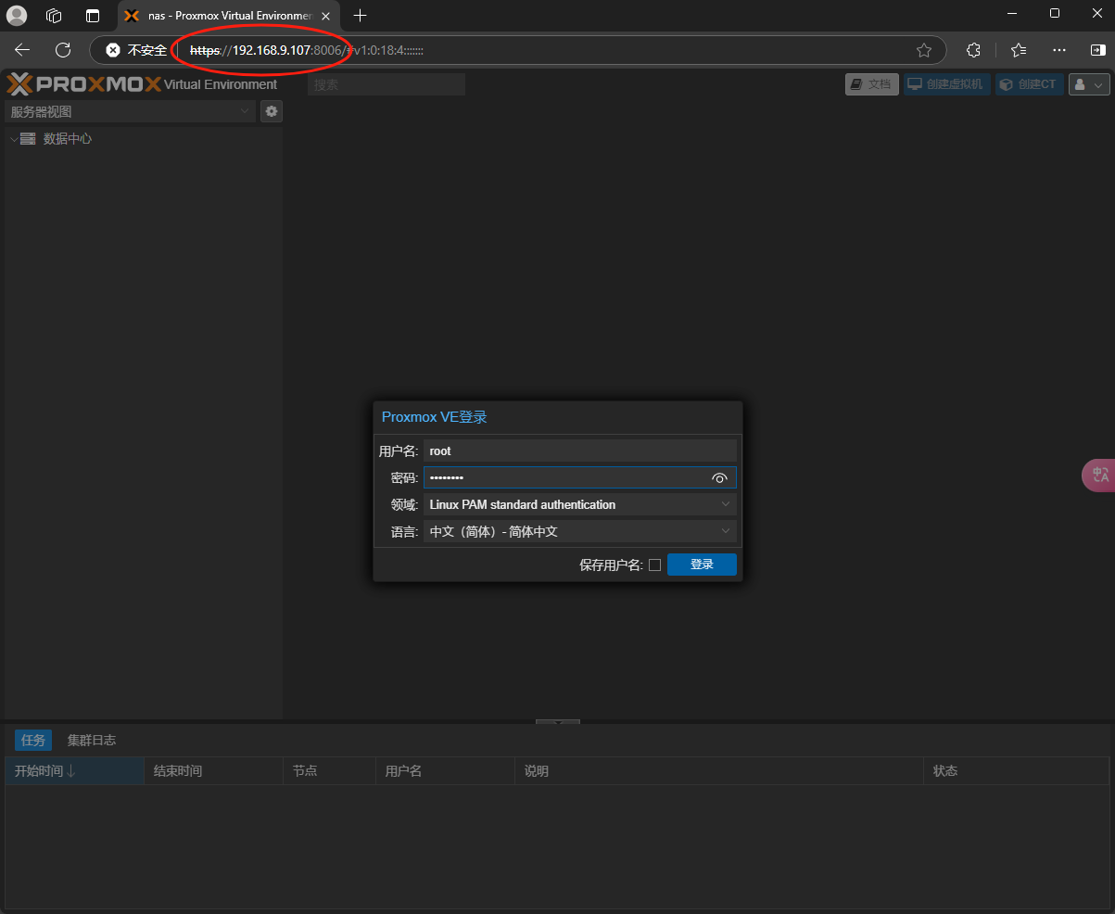Sort by 开始时间 column header
The width and height of the screenshot is (1115, 914).
click(74, 771)
